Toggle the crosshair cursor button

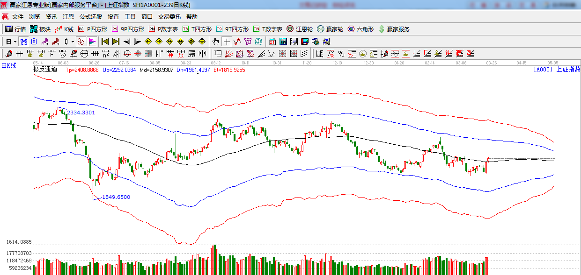click(227, 42)
